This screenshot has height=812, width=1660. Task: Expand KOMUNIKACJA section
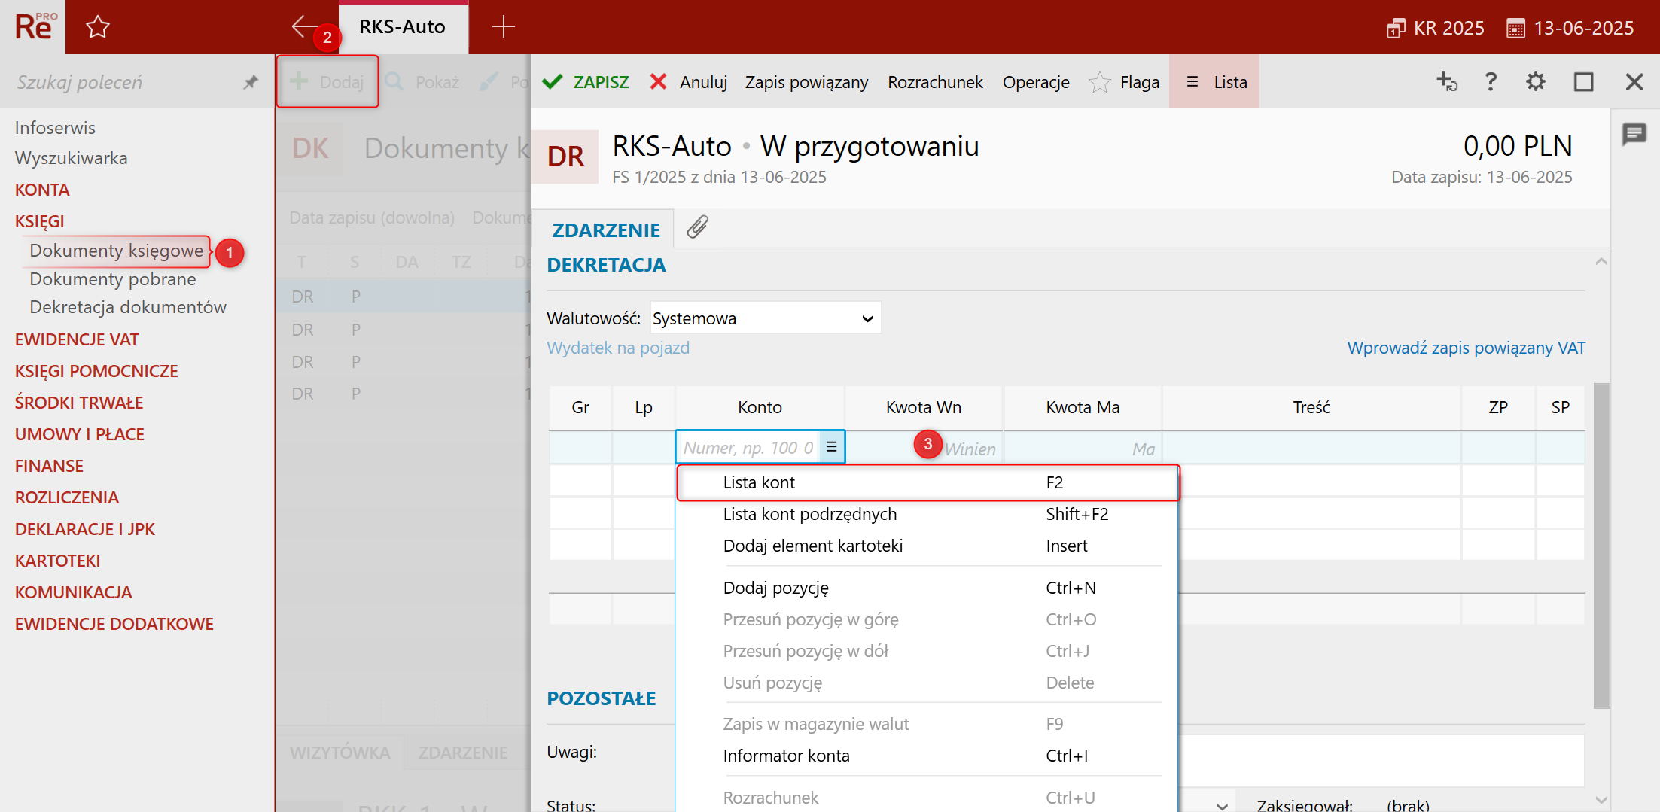point(73,592)
